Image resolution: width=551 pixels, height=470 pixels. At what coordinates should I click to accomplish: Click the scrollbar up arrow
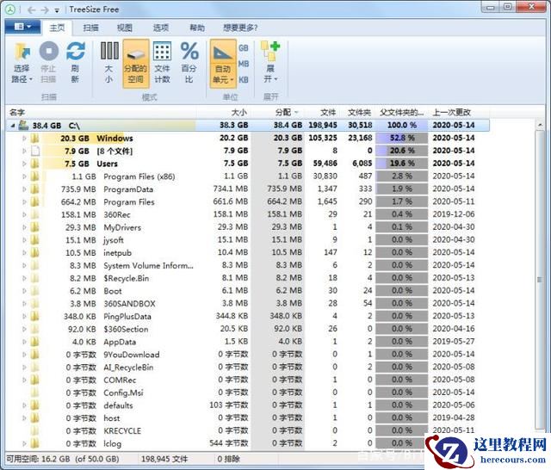[x=540, y=125]
